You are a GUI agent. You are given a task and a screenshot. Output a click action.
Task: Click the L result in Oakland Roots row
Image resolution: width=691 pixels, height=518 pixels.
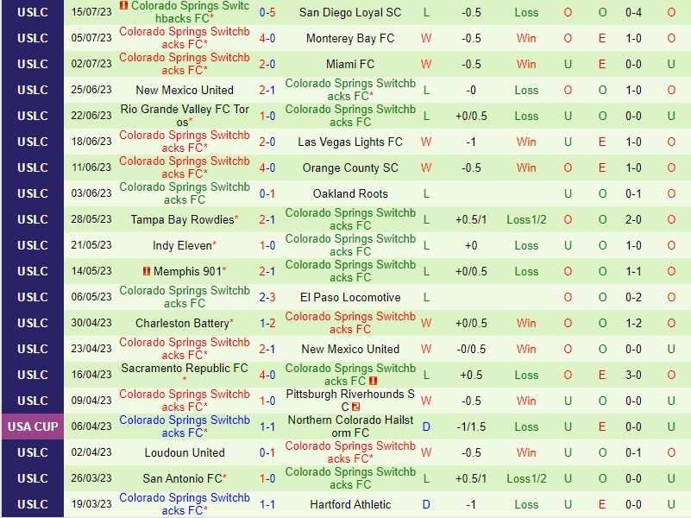(x=426, y=193)
